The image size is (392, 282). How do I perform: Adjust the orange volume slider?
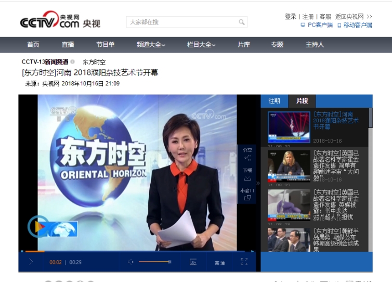point(155,262)
